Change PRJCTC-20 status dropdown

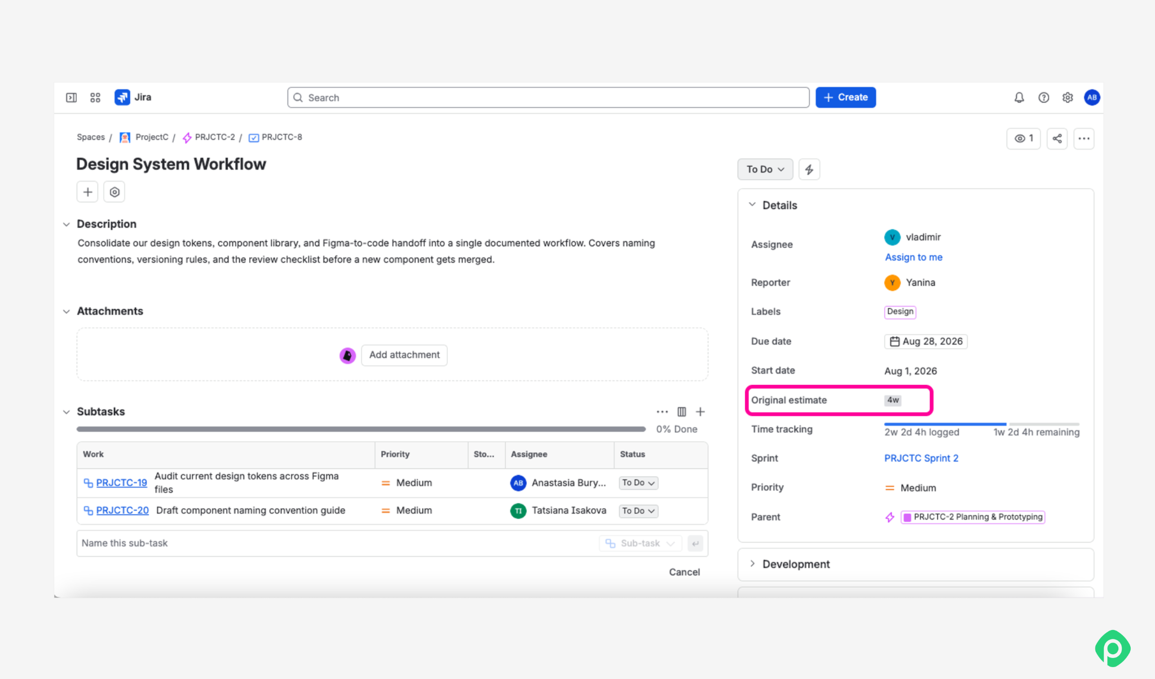[x=638, y=511]
